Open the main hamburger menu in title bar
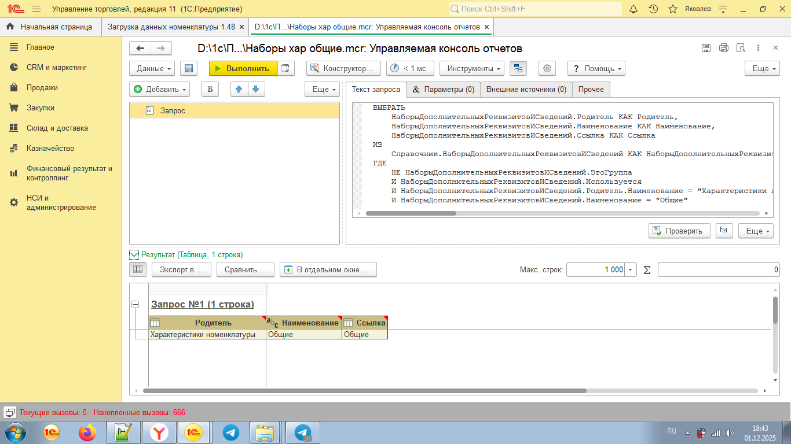This screenshot has width=791, height=444. (x=36, y=9)
